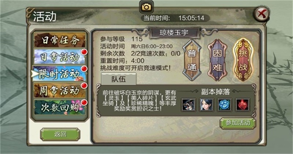This screenshot has height=154, width=293.
Task: Click the 参加活动 button
Action: tap(238, 123)
